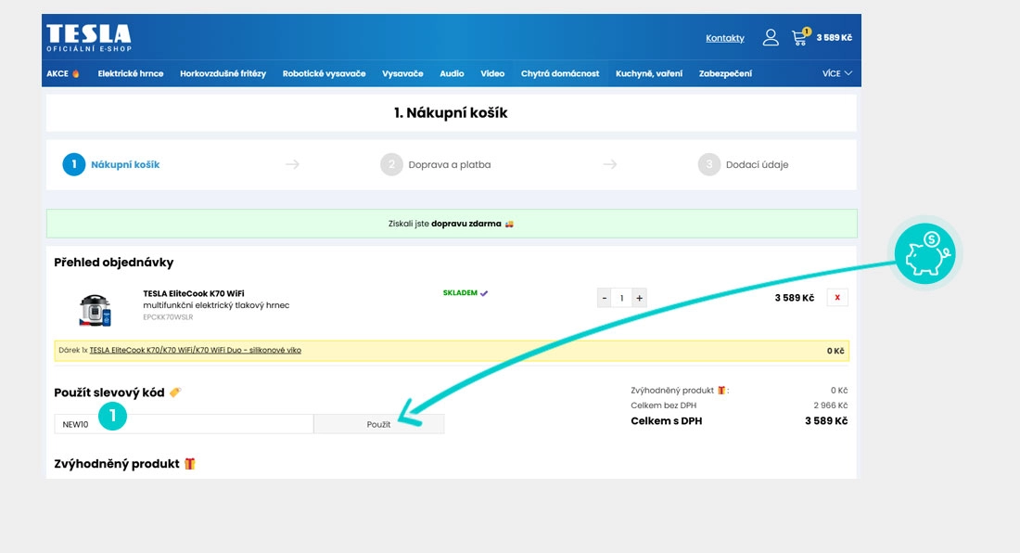Screen dimensions: 1020x553
Task: Click the discount code input field
Action: point(184,424)
